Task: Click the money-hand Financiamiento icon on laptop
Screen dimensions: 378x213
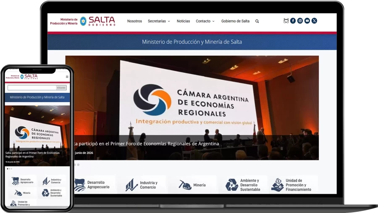Action: (x=278, y=185)
